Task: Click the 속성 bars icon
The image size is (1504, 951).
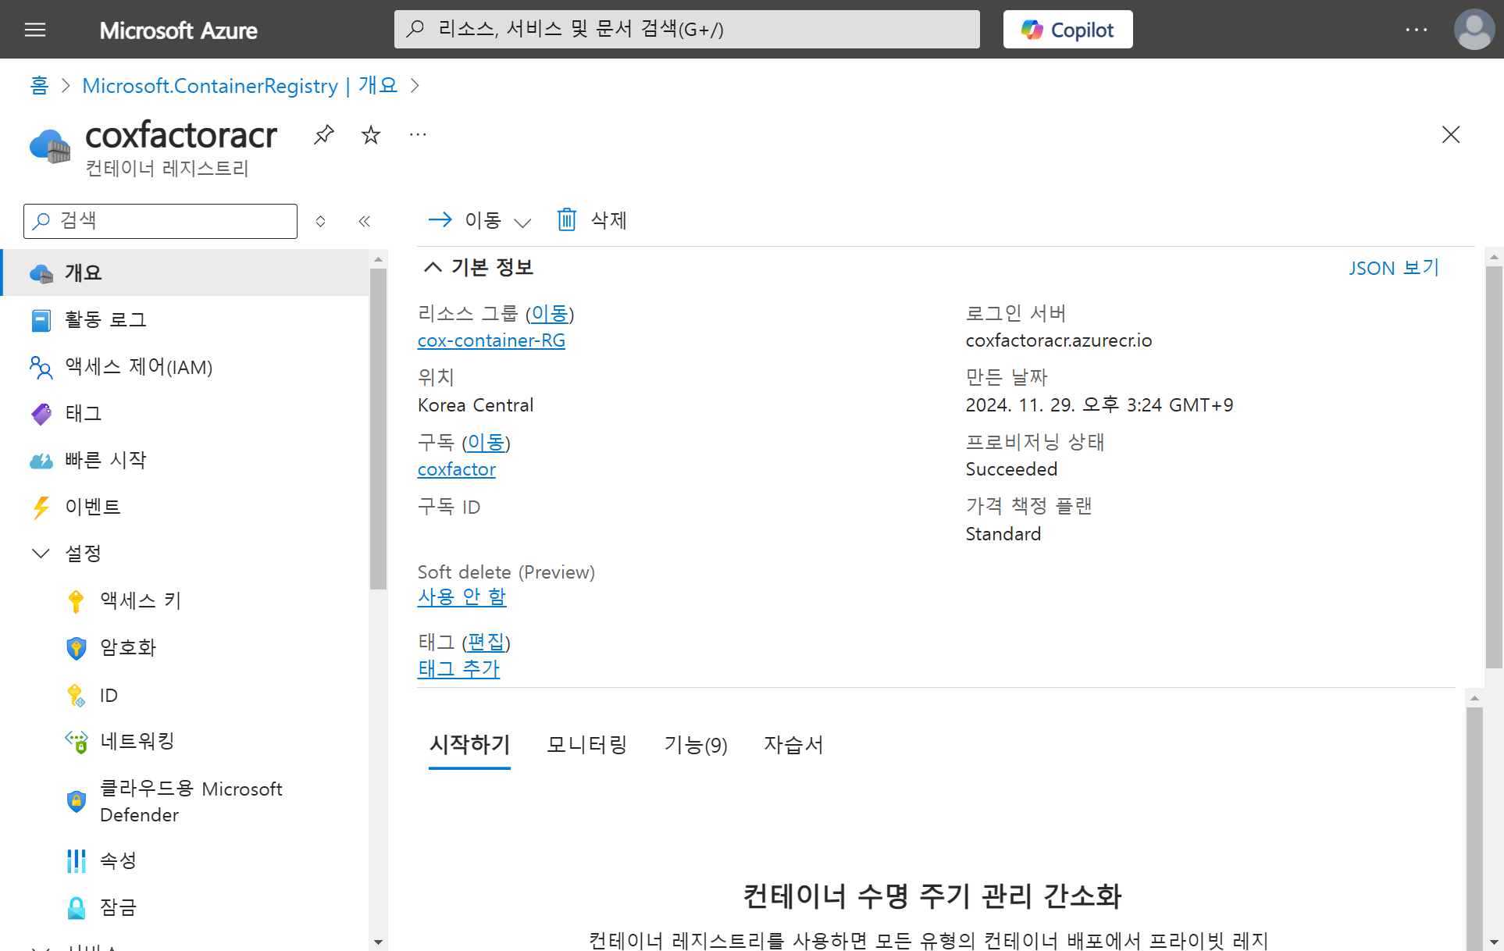Action: coord(76,860)
